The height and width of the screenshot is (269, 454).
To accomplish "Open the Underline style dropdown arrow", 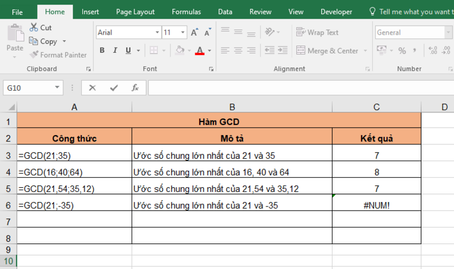I will (x=138, y=51).
